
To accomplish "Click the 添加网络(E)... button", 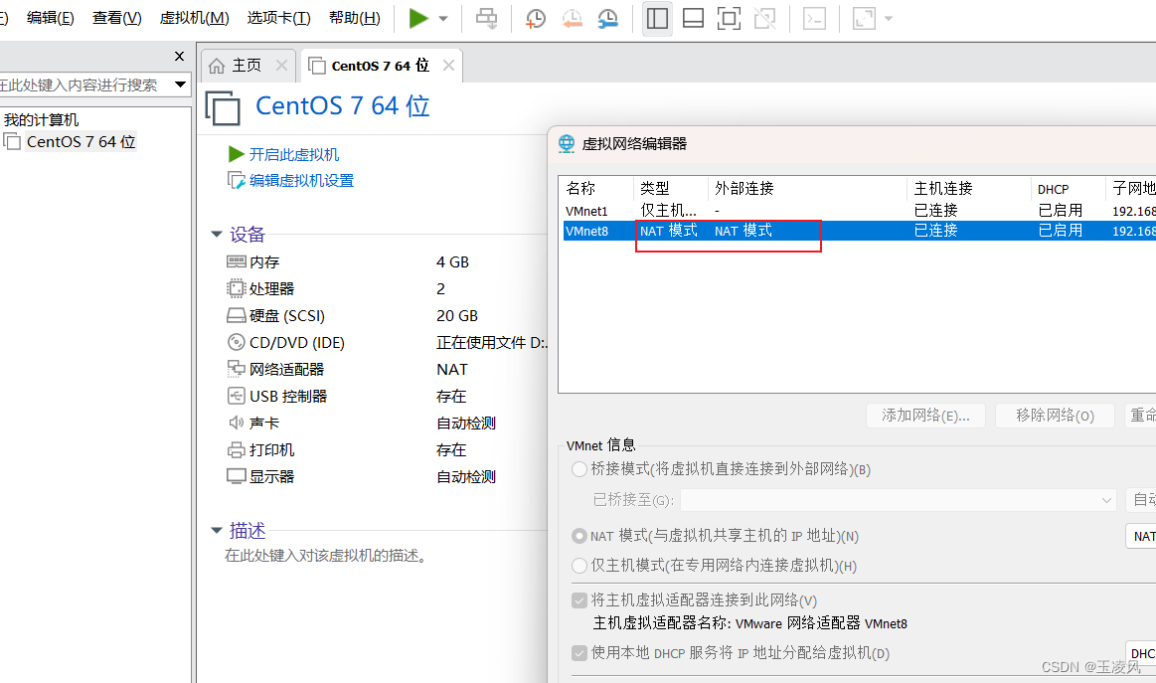I will click(x=926, y=416).
